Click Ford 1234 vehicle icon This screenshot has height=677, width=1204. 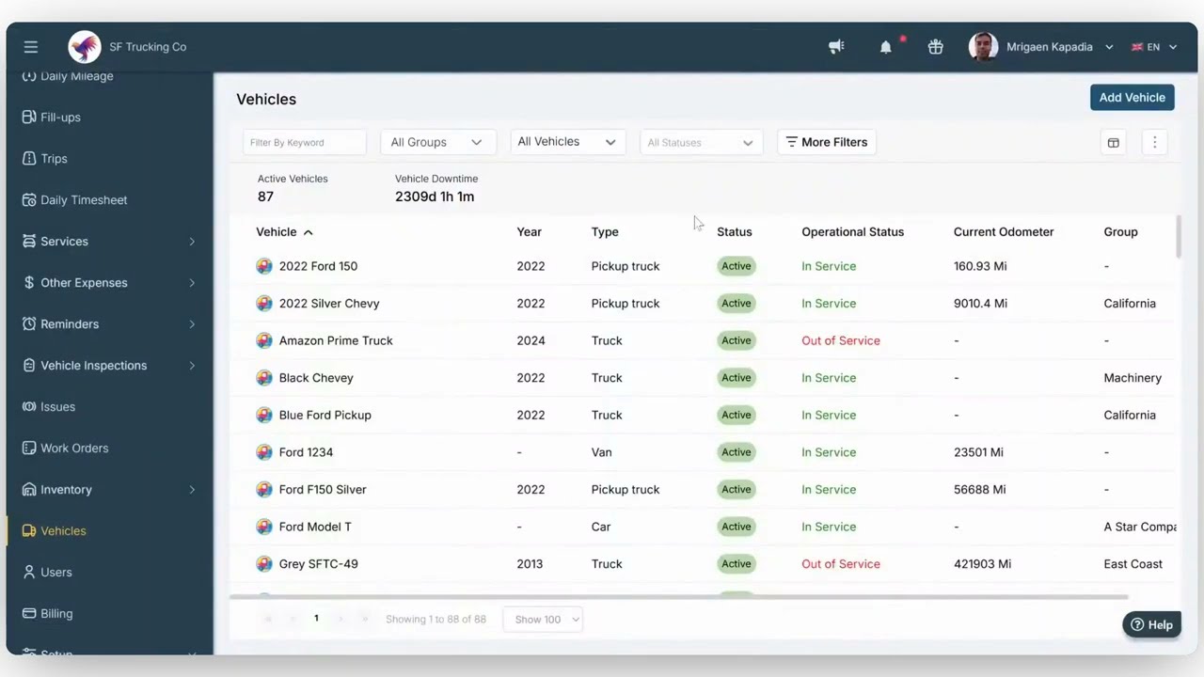coord(264,452)
